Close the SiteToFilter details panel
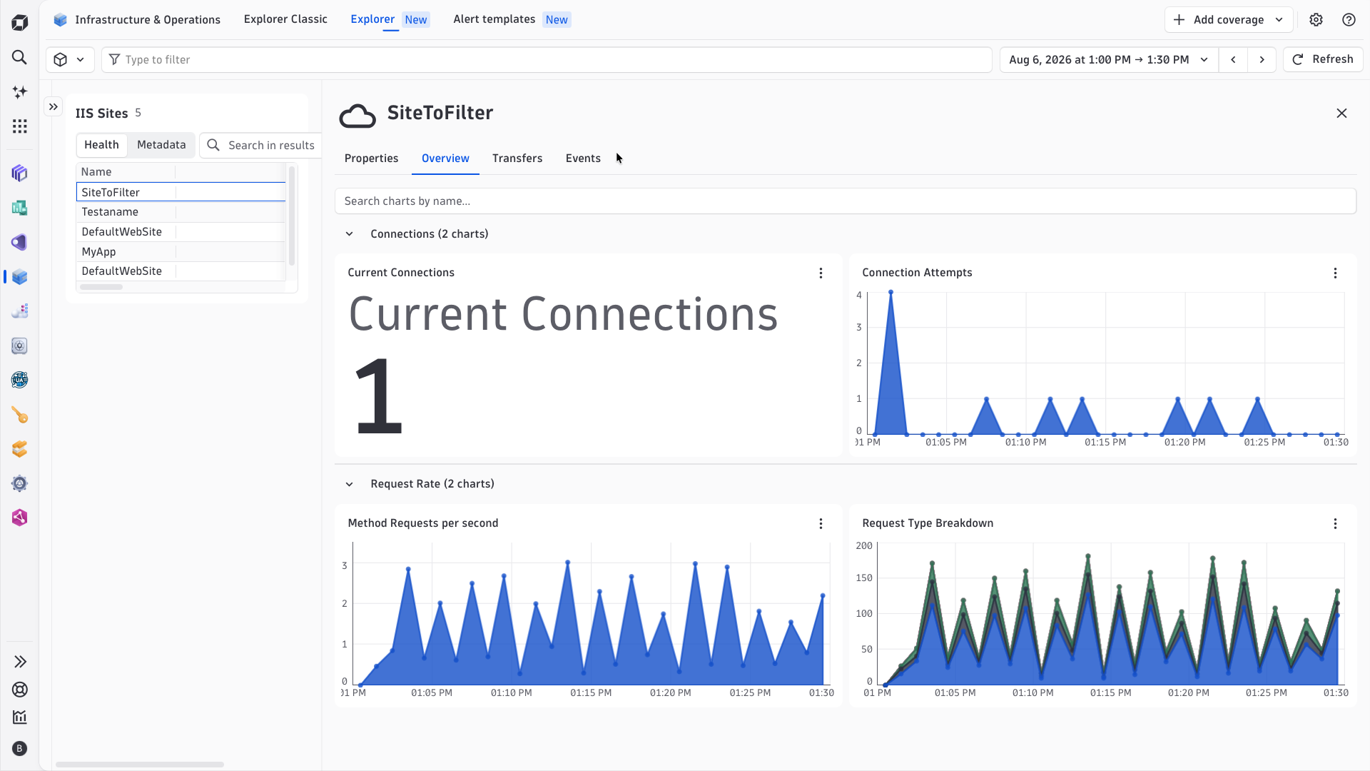Image resolution: width=1370 pixels, height=771 pixels. [x=1341, y=114]
